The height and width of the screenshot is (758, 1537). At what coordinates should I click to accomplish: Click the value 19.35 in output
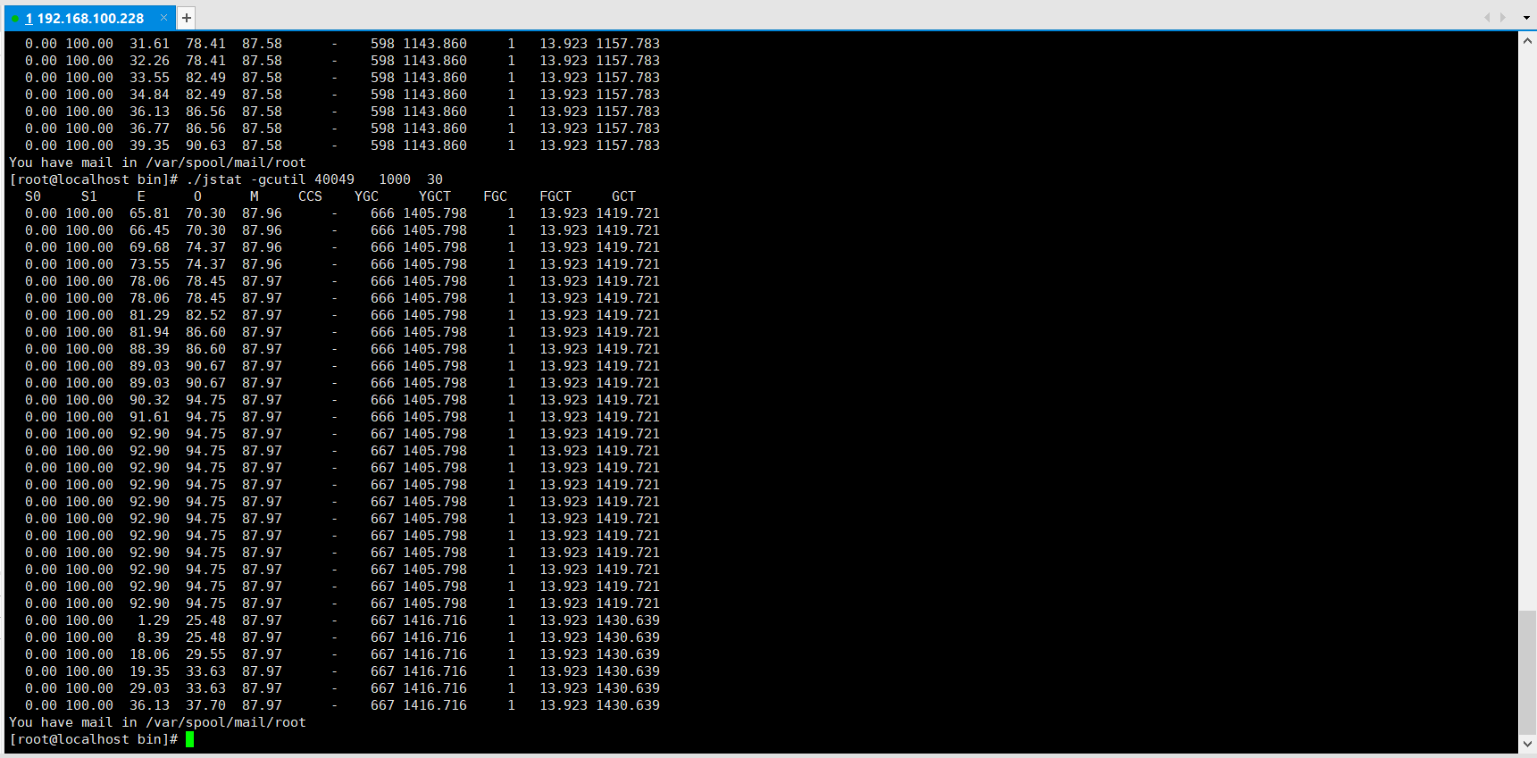(x=149, y=671)
